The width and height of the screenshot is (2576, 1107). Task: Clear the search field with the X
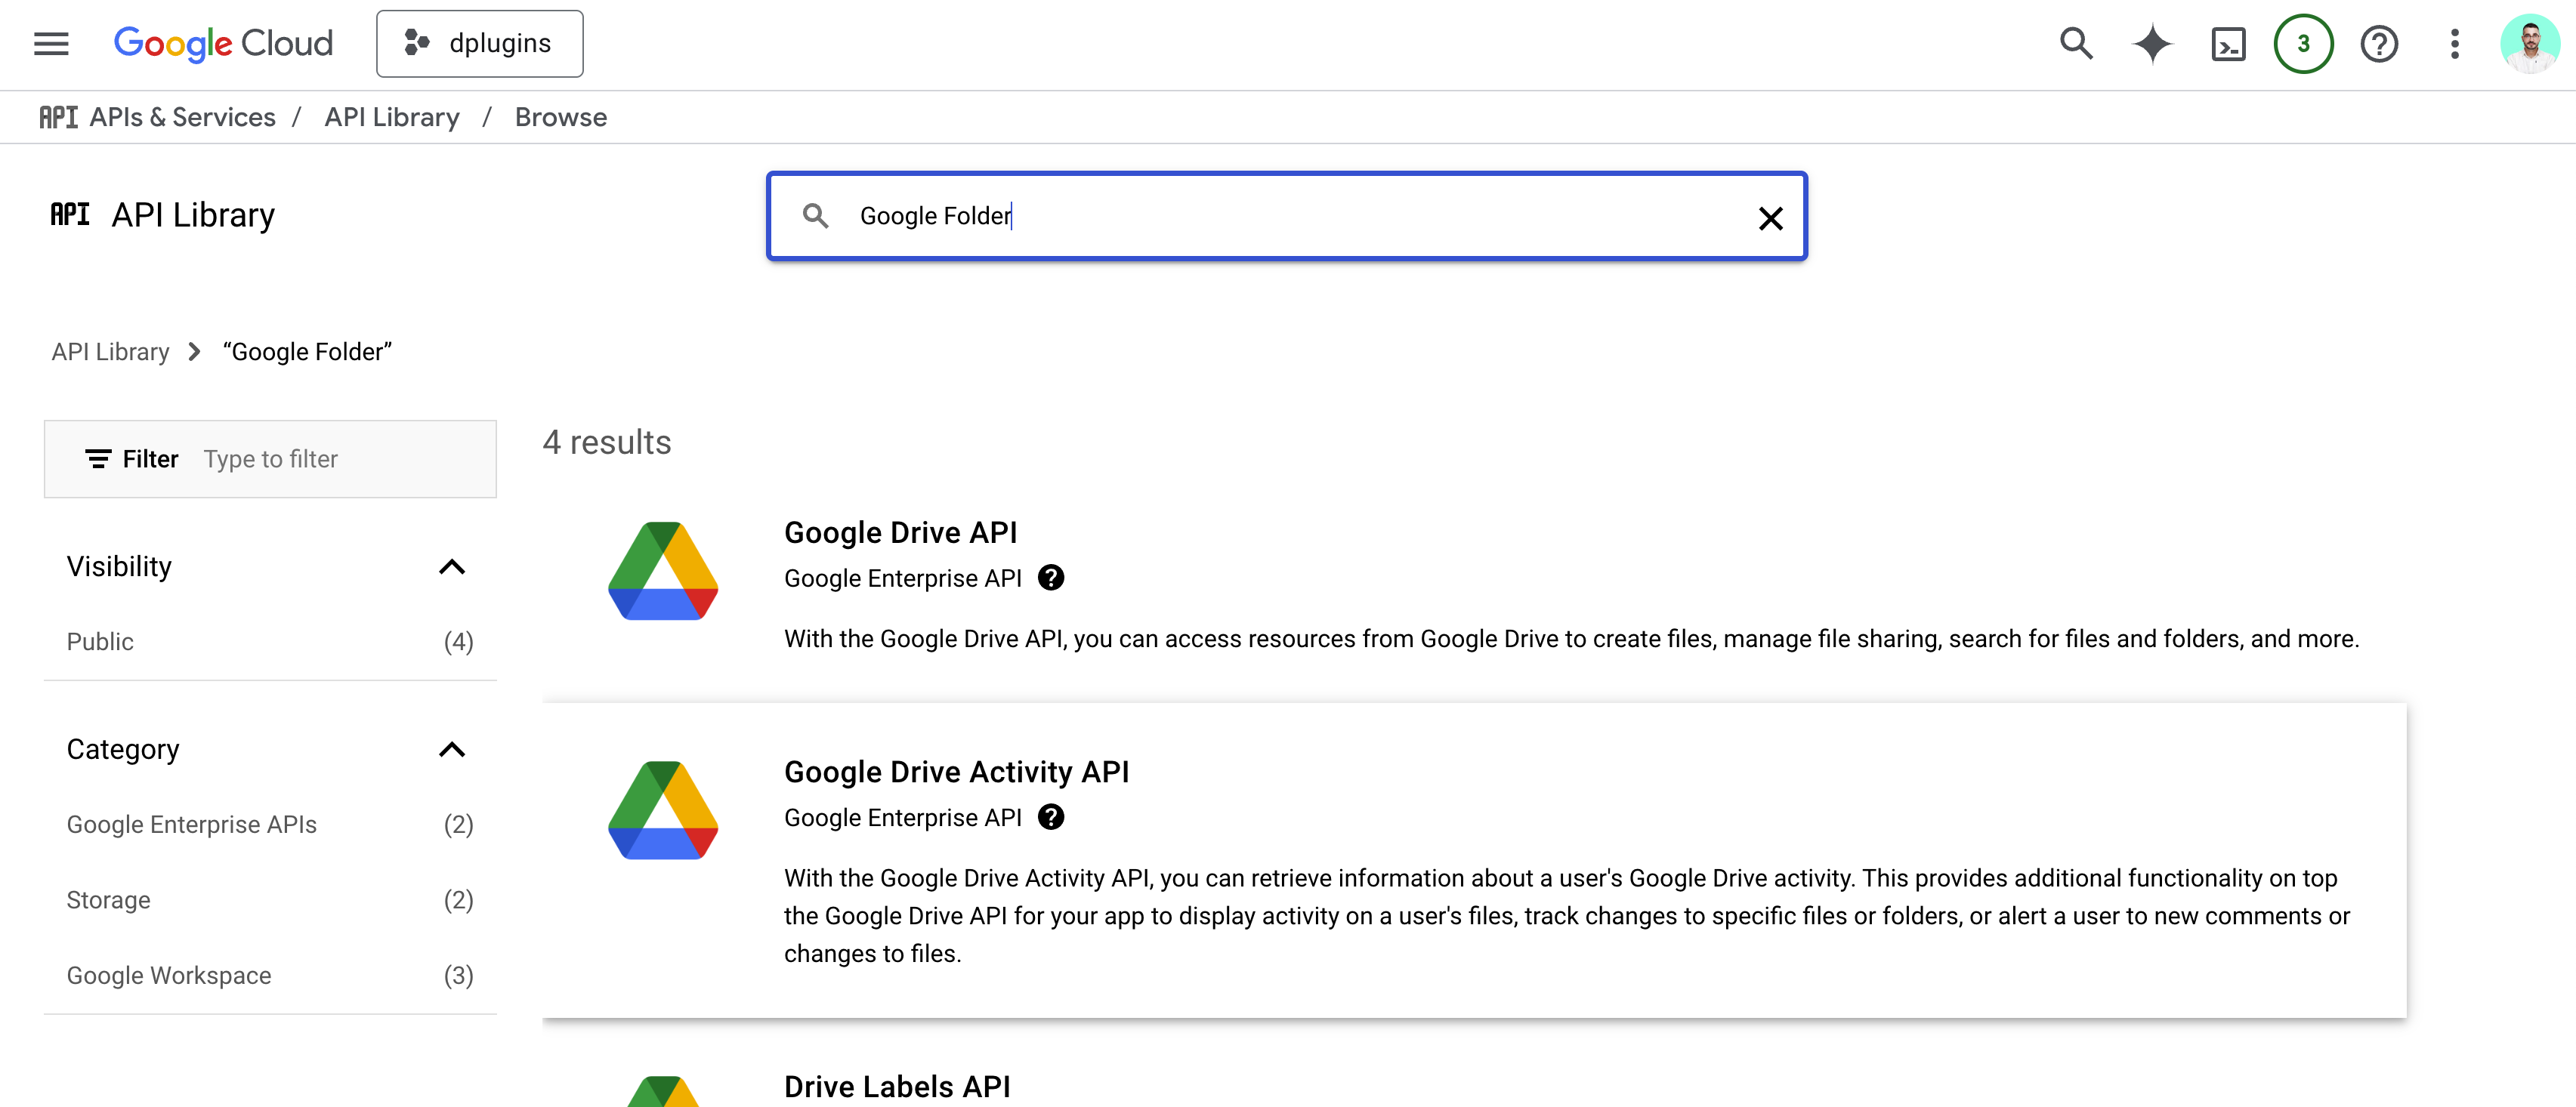pyautogui.click(x=1770, y=218)
